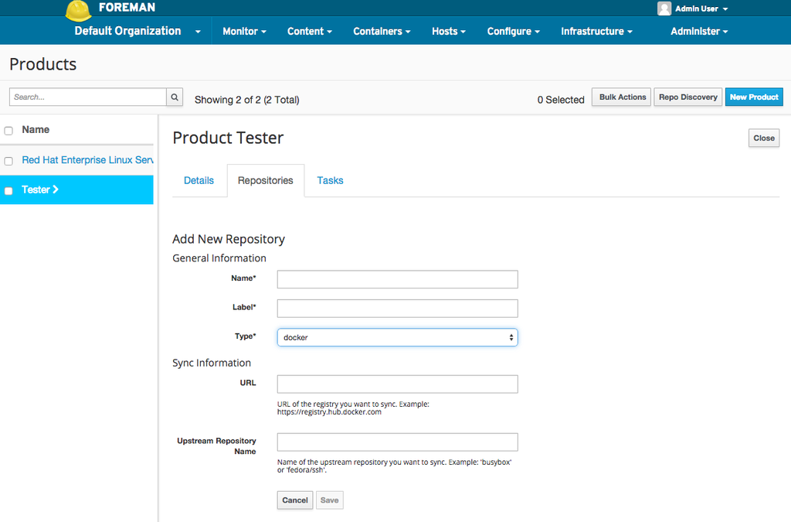Select the Tester product row
This screenshot has height=522, width=791.
click(x=76, y=189)
